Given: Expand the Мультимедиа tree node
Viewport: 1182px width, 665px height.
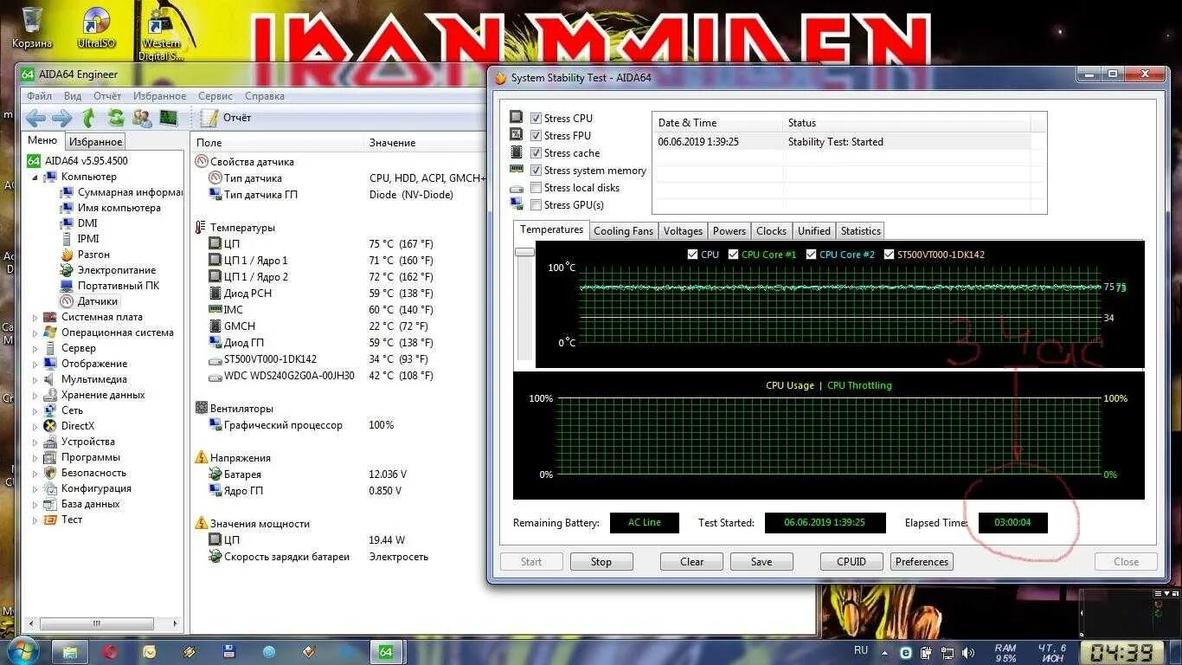Looking at the screenshot, I should click(x=35, y=379).
